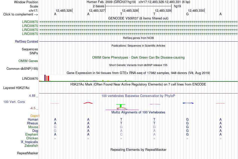Click the blue G conservation glyph in PhyloP
The image size is (238, 159).
pos(188,103)
